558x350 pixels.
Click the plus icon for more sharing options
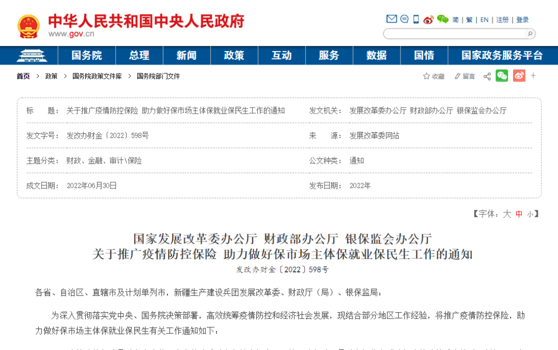[533, 76]
